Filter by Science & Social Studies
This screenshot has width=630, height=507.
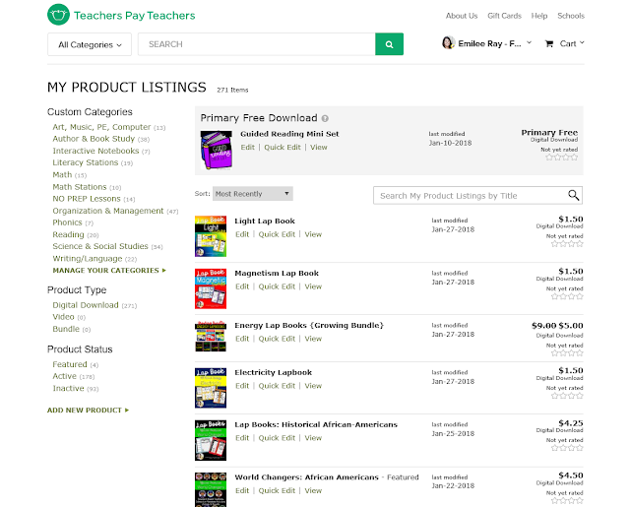coord(100,246)
